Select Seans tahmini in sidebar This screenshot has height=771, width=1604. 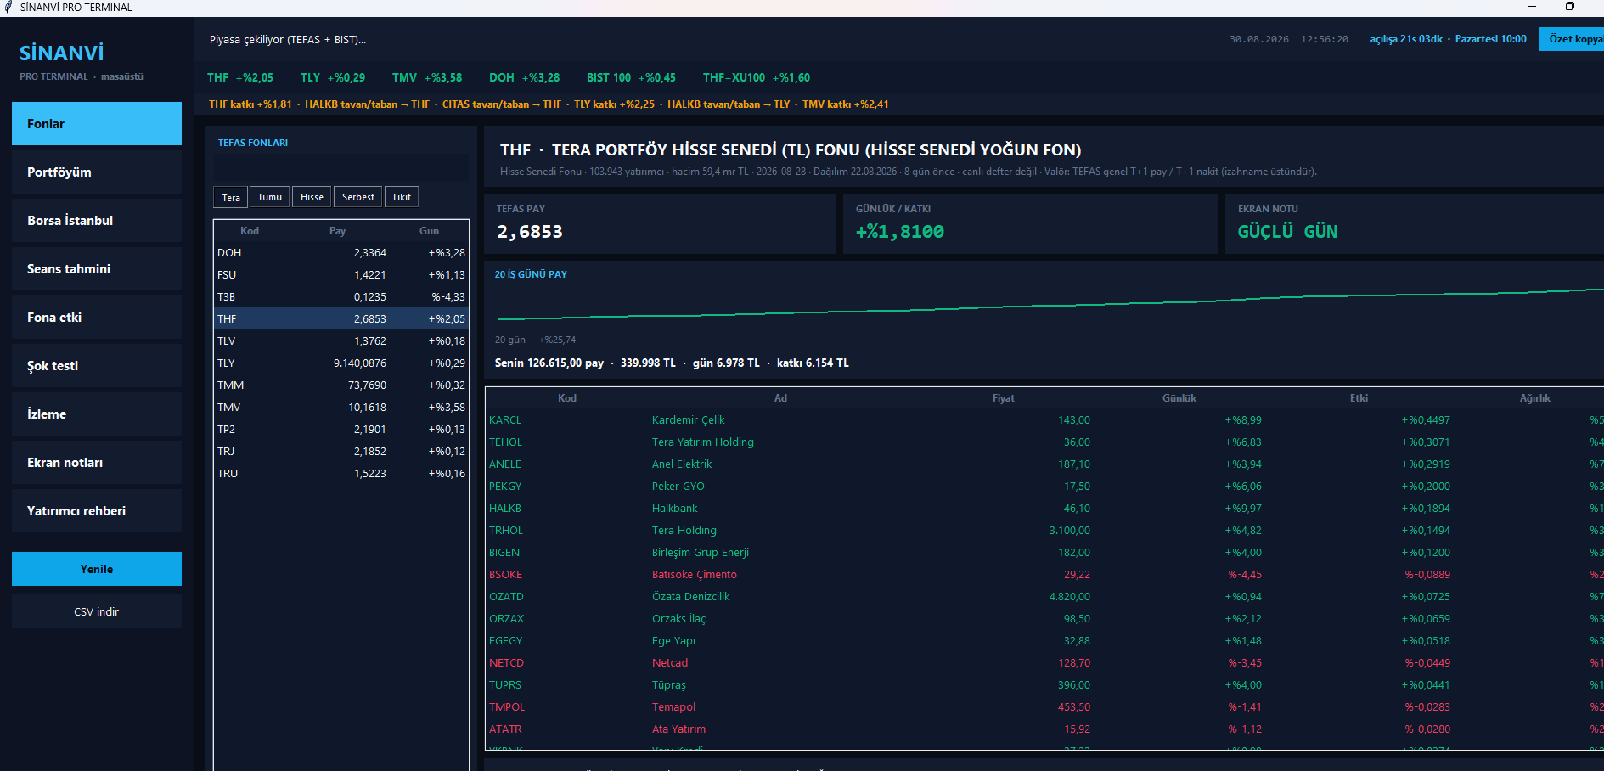pos(97,269)
